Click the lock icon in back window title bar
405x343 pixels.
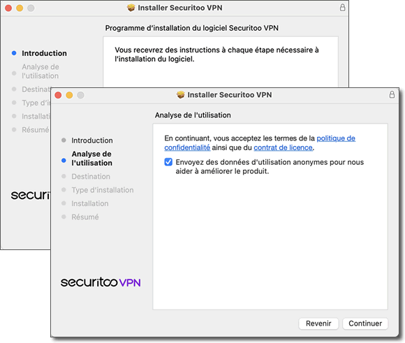pos(342,7)
